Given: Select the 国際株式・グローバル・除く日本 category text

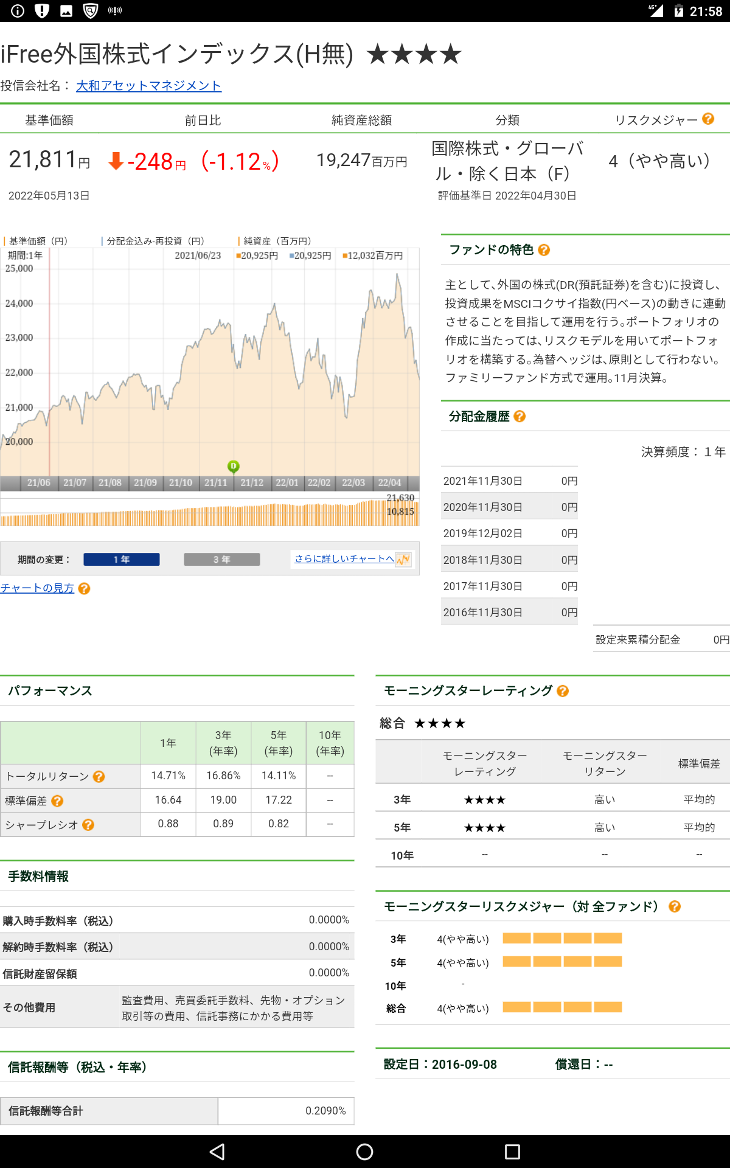Looking at the screenshot, I should click(508, 161).
